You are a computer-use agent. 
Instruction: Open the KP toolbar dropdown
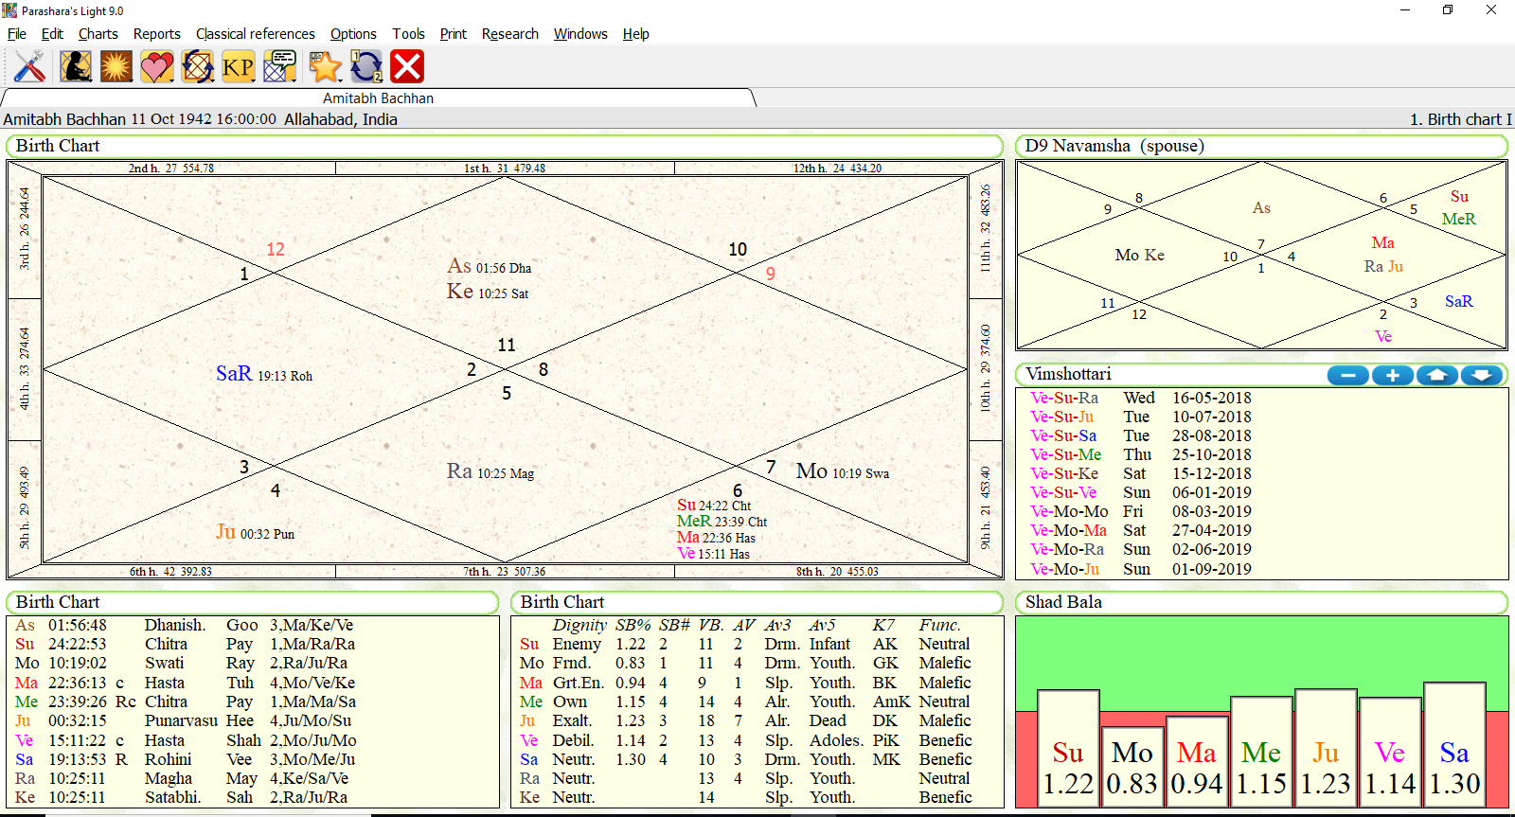tap(253, 79)
